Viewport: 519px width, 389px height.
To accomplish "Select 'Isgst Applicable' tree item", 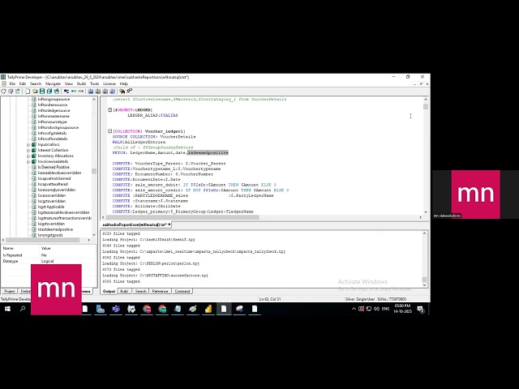I will point(50,207).
